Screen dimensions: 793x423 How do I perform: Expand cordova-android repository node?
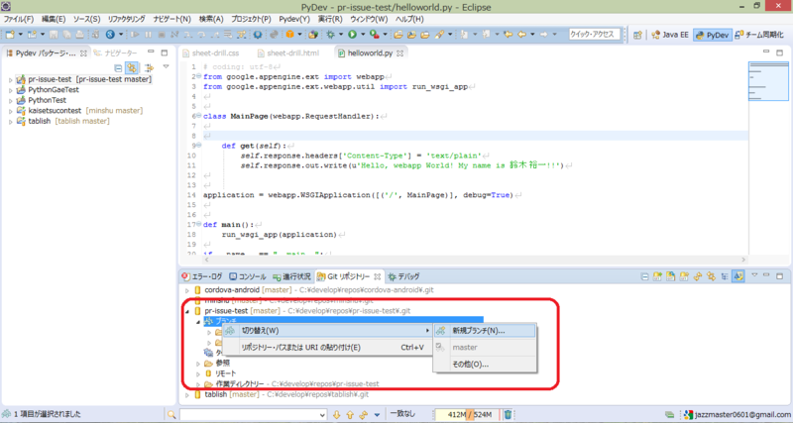click(187, 290)
